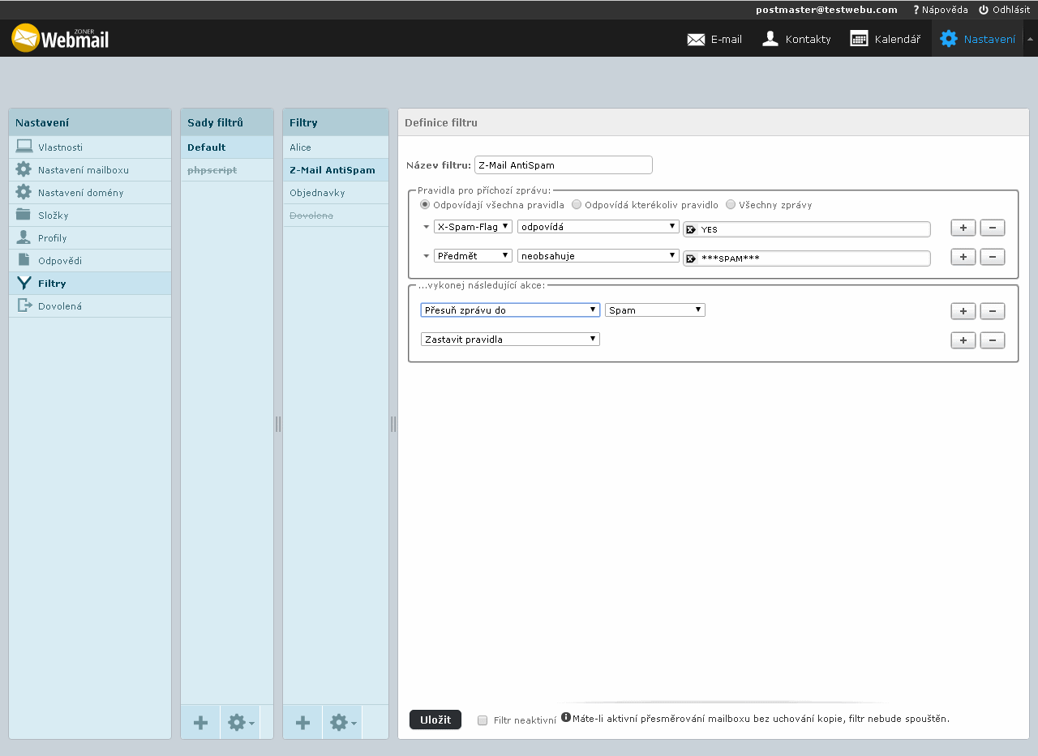Click the Uložit button
Image resolution: width=1038 pixels, height=756 pixels.
[435, 720]
